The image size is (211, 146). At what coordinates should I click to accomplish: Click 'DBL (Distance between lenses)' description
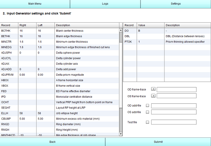coord(185,36)
